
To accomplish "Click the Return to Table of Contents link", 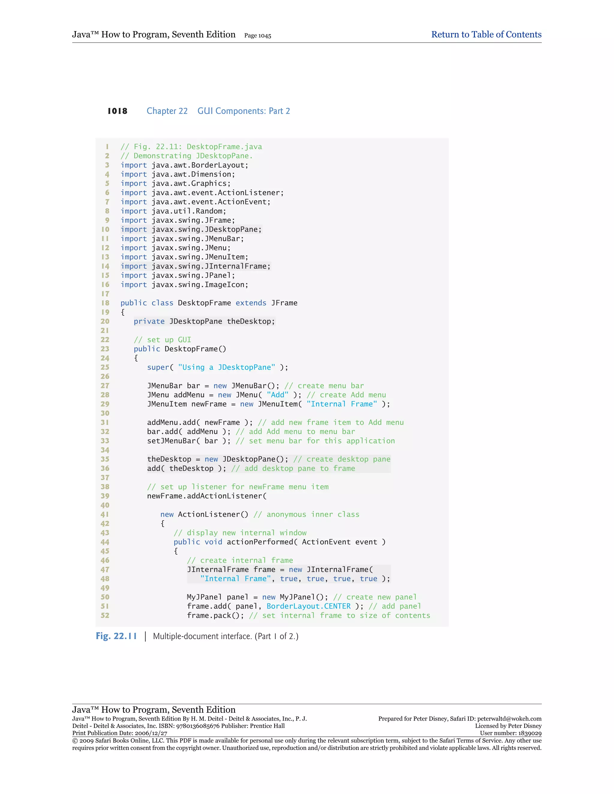I will pyautogui.click(x=486, y=34).
